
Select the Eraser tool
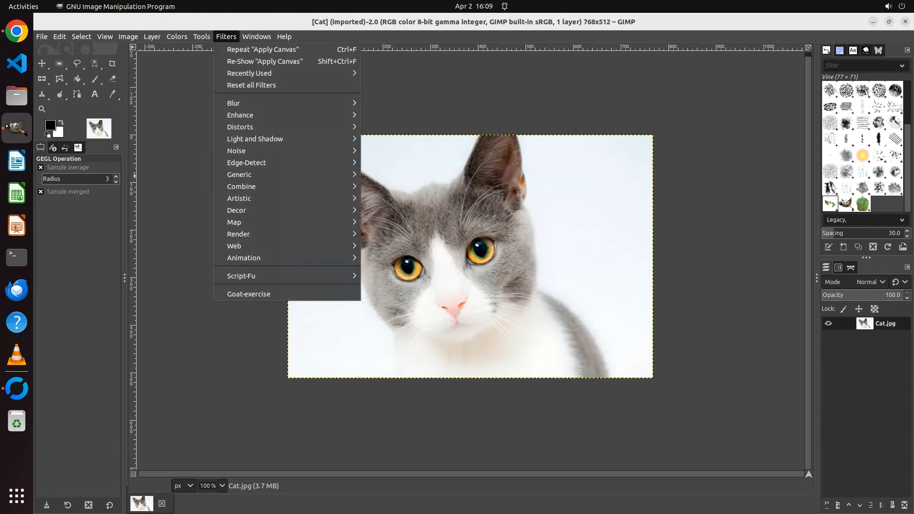click(112, 79)
